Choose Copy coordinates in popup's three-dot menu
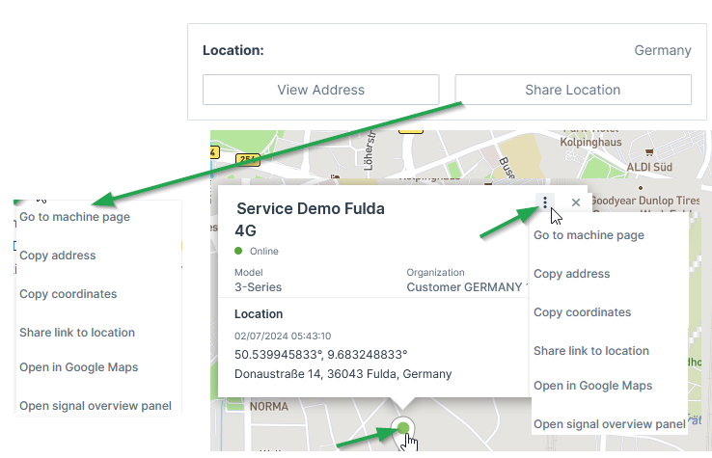Viewport: 712px width, 458px height. tap(582, 312)
